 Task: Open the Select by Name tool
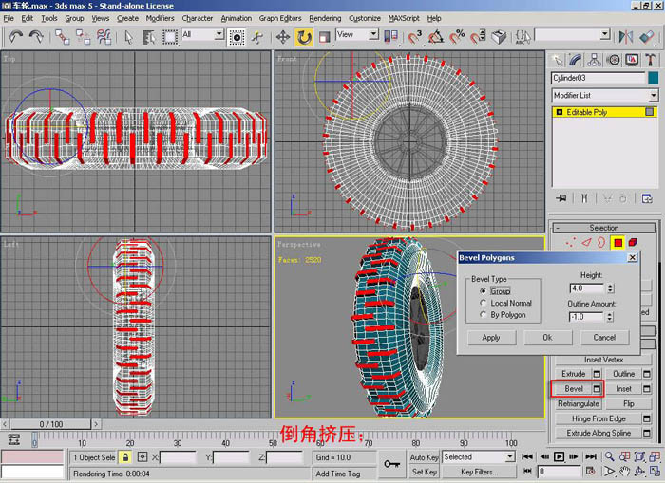(148, 37)
